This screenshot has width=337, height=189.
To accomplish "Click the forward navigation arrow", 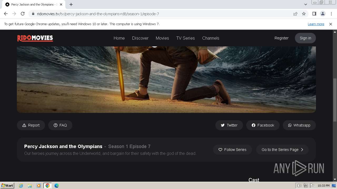I will tap(14, 14).
